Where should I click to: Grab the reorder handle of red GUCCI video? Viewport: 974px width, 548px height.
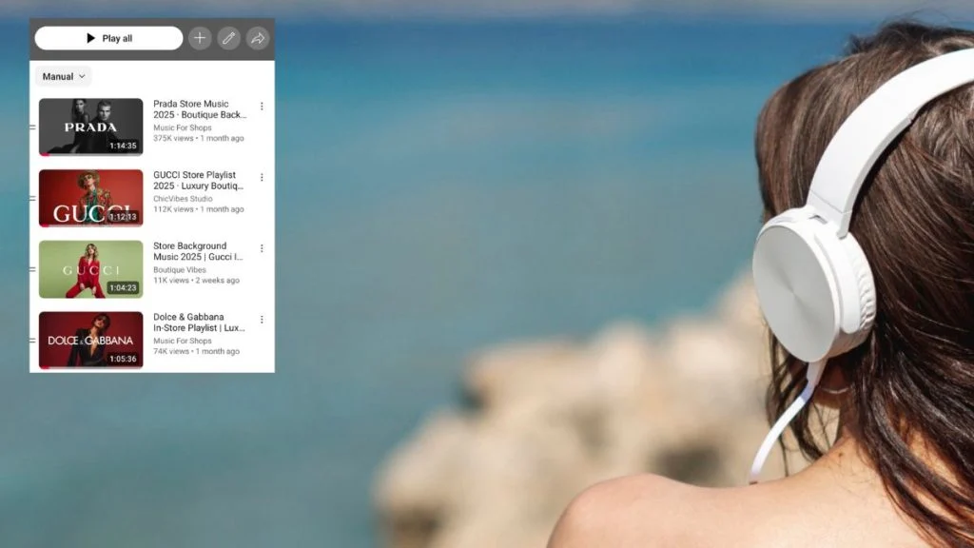[32, 198]
